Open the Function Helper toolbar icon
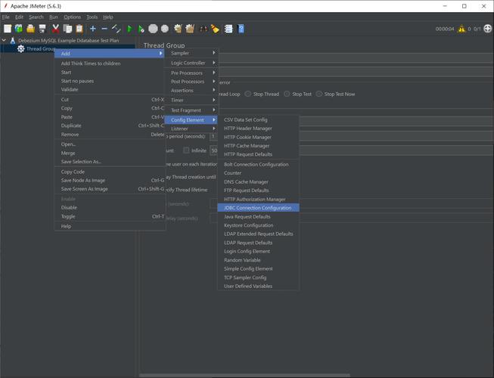494x378 pixels. (228, 29)
